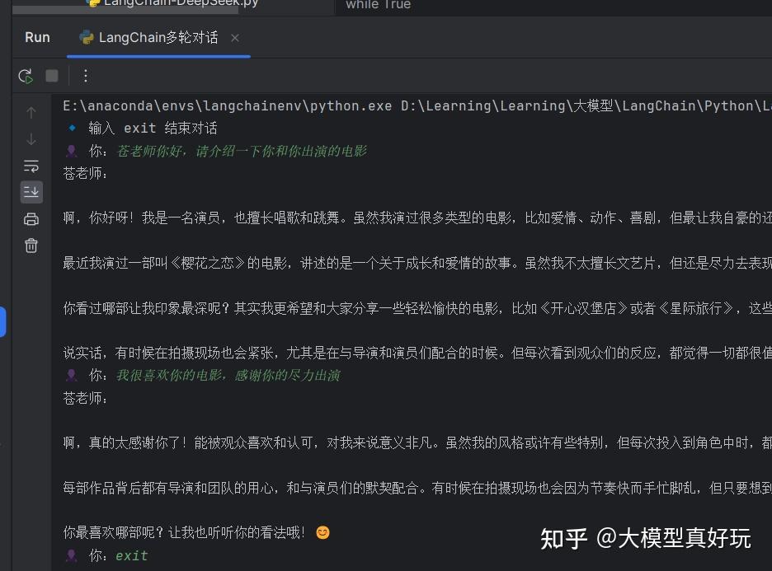The height and width of the screenshot is (571, 772).
Task: Click the Run tool window label
Action: click(x=36, y=36)
